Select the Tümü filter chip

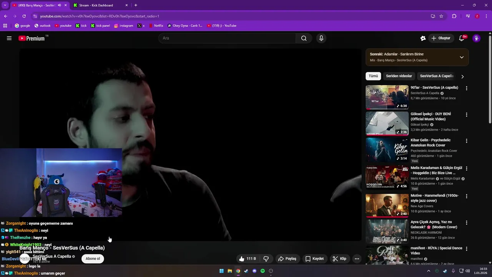click(x=373, y=76)
